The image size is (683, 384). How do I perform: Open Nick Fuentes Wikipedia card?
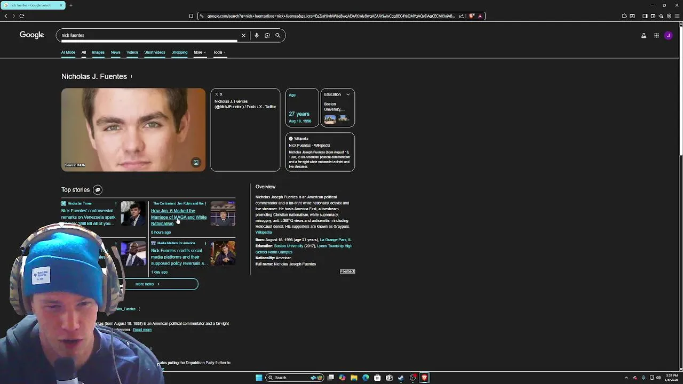coord(320,152)
